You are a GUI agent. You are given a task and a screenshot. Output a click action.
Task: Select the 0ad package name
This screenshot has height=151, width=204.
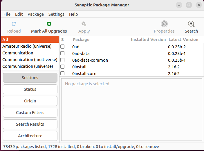click(76, 47)
